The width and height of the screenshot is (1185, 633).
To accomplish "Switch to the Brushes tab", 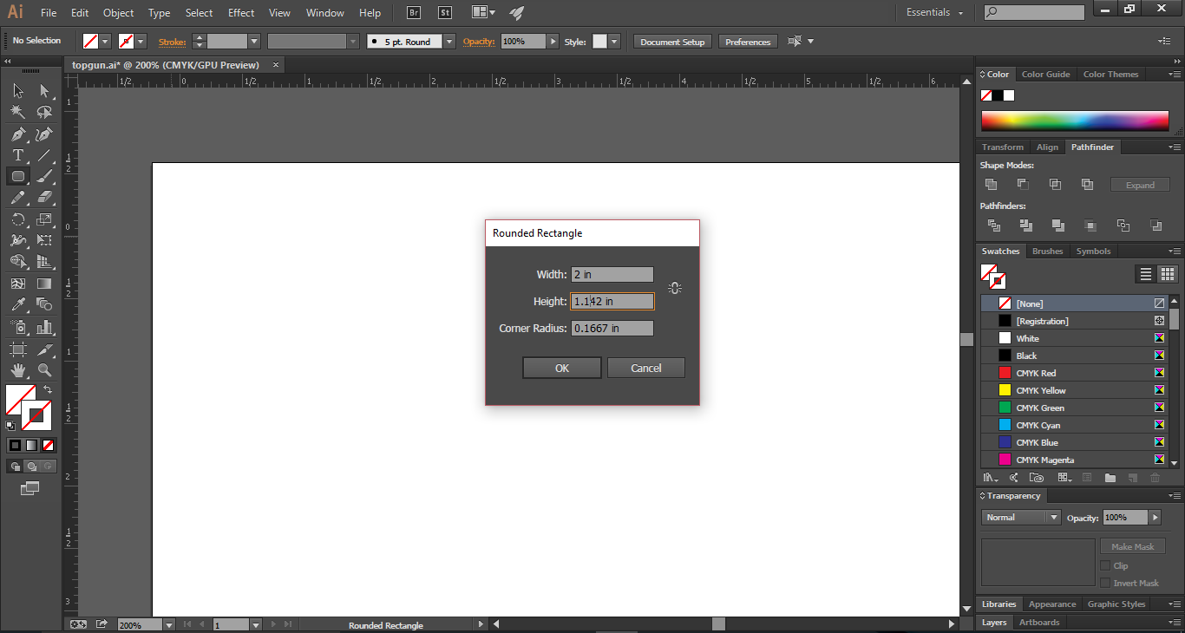I will point(1047,251).
